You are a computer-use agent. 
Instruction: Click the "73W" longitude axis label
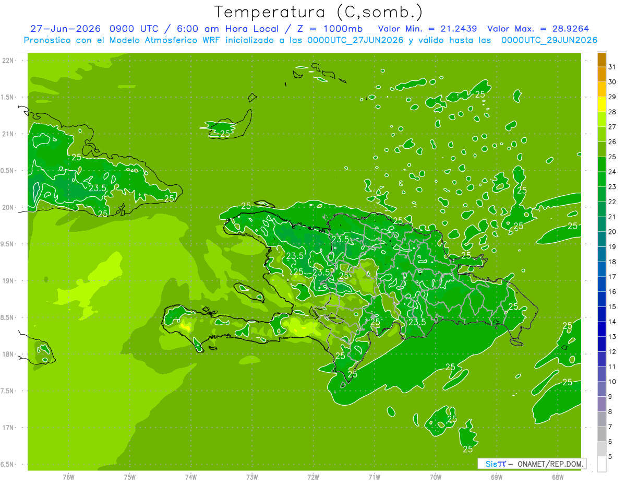[x=252, y=477]
